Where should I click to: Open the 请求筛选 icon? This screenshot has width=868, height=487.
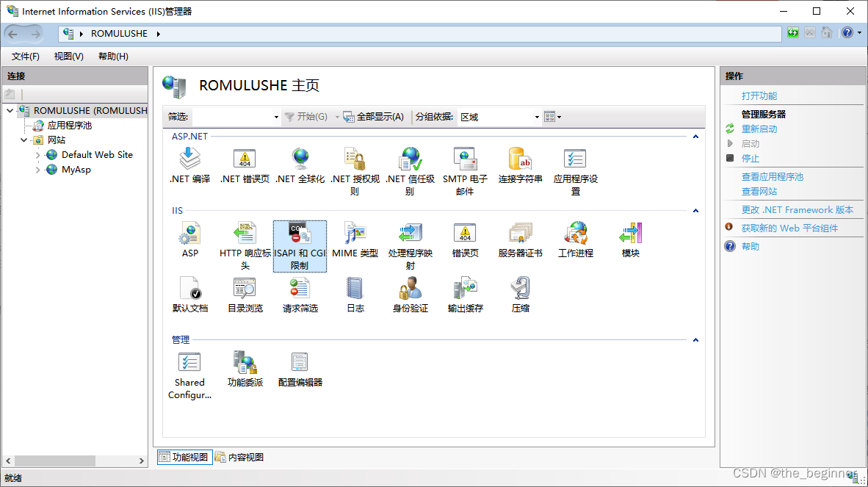[x=300, y=289]
